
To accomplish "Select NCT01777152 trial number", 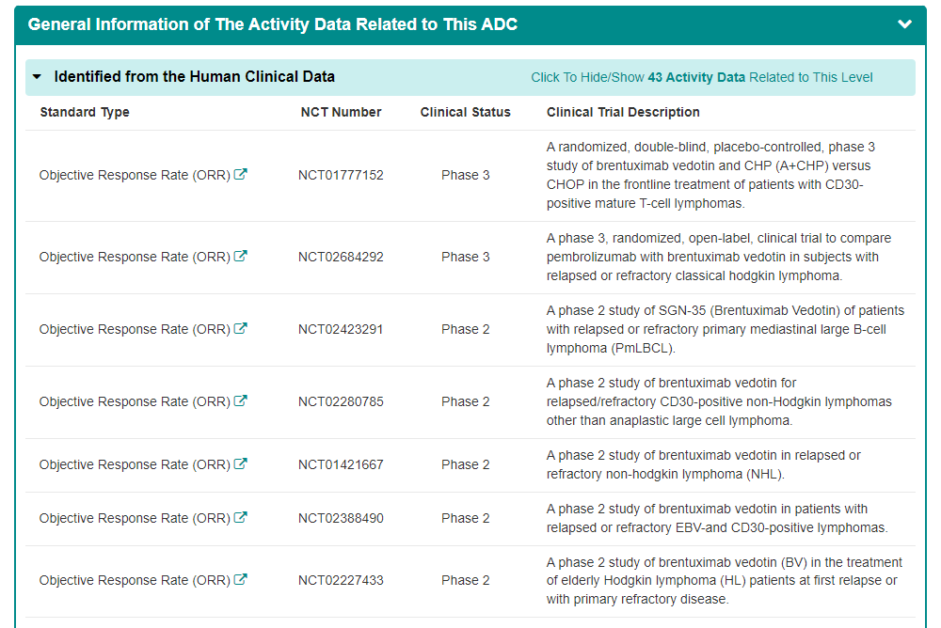I will [341, 175].
